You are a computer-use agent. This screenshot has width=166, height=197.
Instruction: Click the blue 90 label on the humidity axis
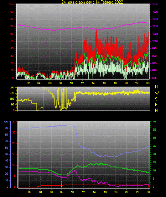tap(6, 128)
